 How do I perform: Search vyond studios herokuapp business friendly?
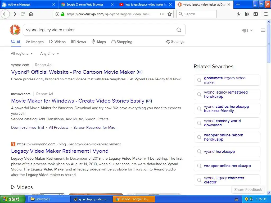(227, 109)
